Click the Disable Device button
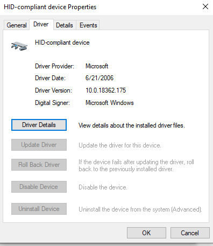Screen dimensions: 213x246 [39, 187]
